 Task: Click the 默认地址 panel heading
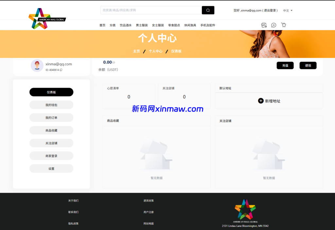click(x=225, y=88)
